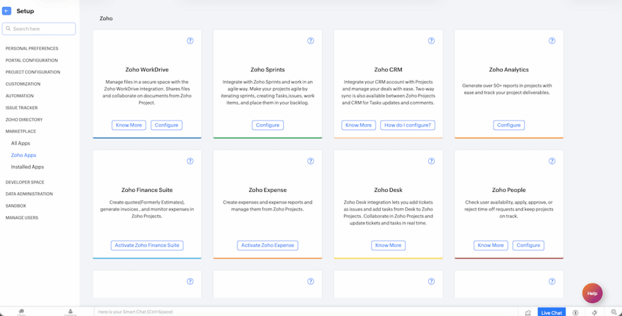Click Know More on Zoho Desk
Image resolution: width=622 pixels, height=316 pixels.
point(388,246)
